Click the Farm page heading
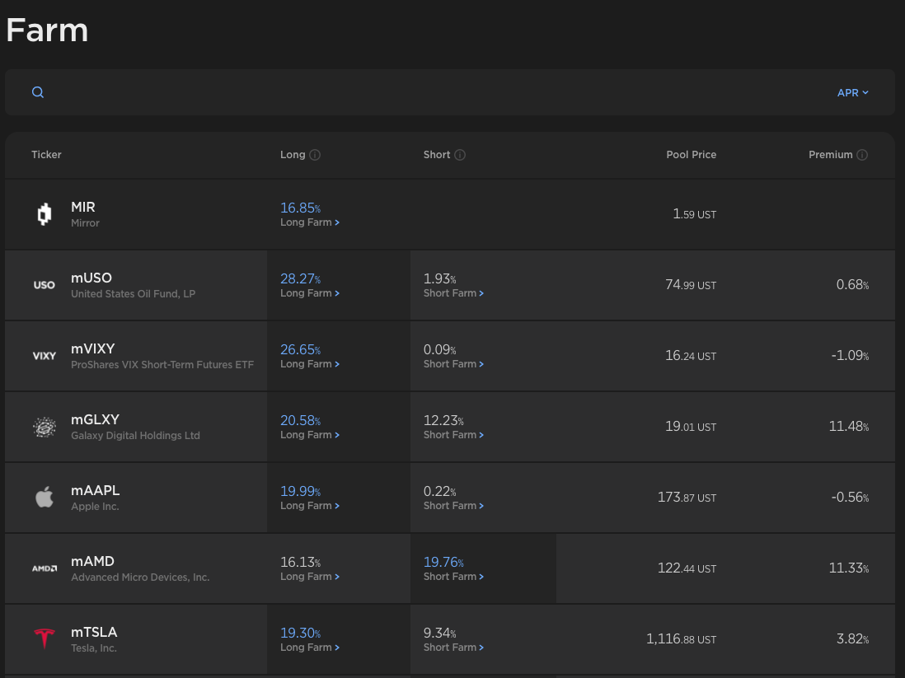This screenshot has height=678, width=905. (47, 30)
